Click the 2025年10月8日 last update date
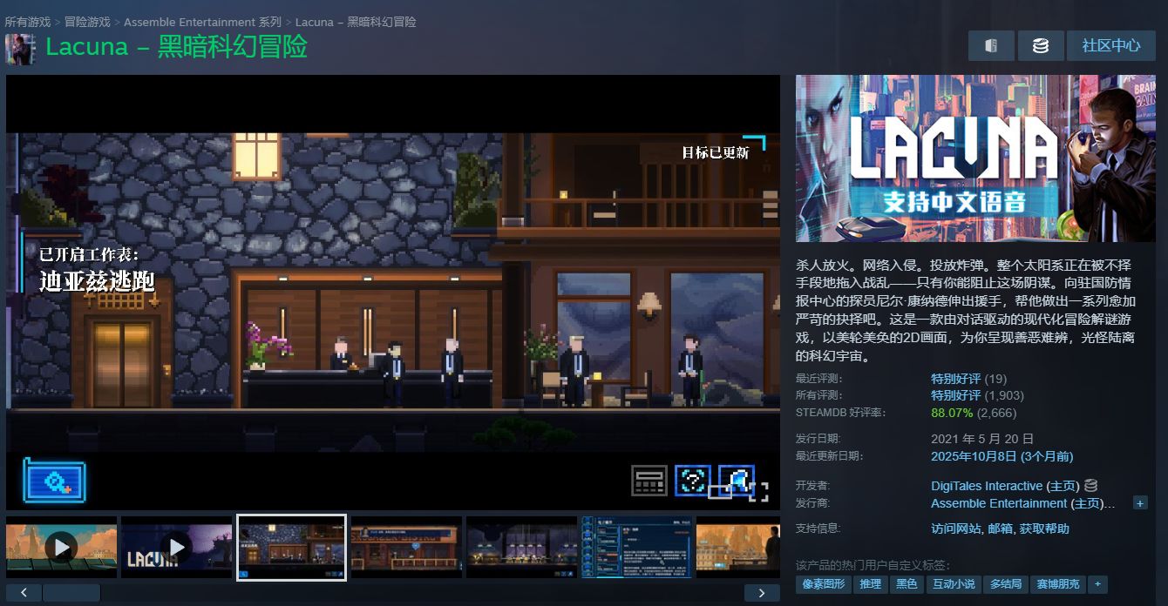This screenshot has height=606, width=1168. (1002, 456)
